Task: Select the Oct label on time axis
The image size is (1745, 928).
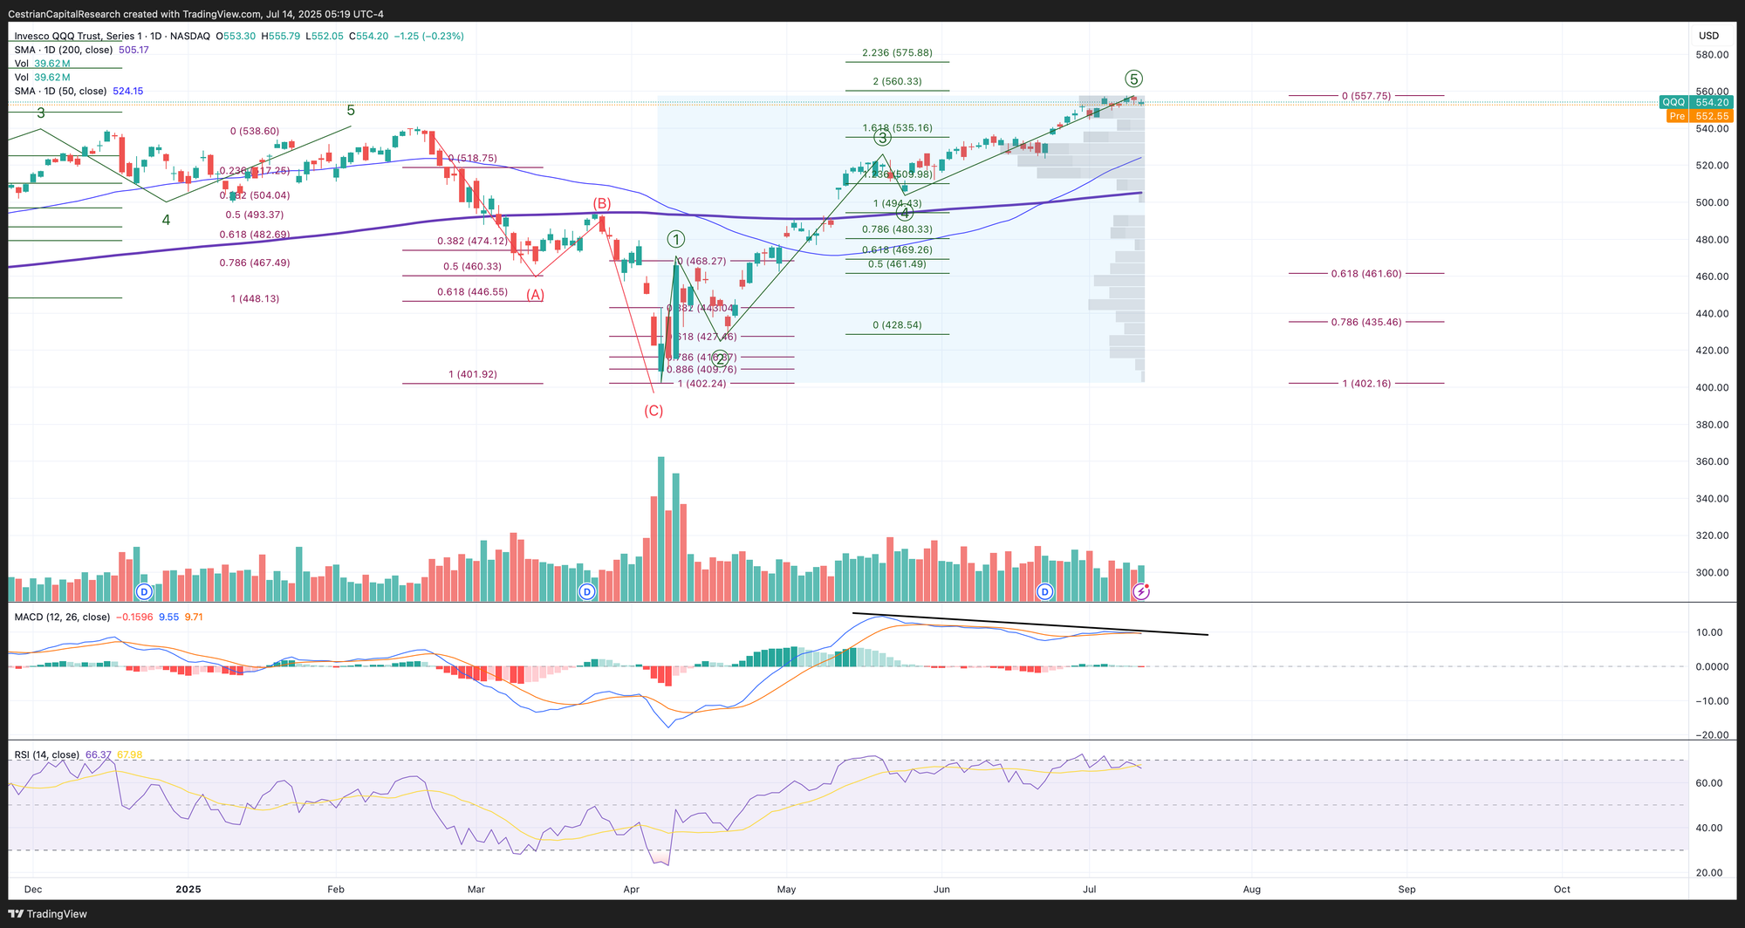Action: (x=1562, y=890)
